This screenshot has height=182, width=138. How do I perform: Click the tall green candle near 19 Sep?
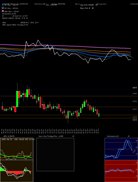pyautogui.click(x=17, y=99)
